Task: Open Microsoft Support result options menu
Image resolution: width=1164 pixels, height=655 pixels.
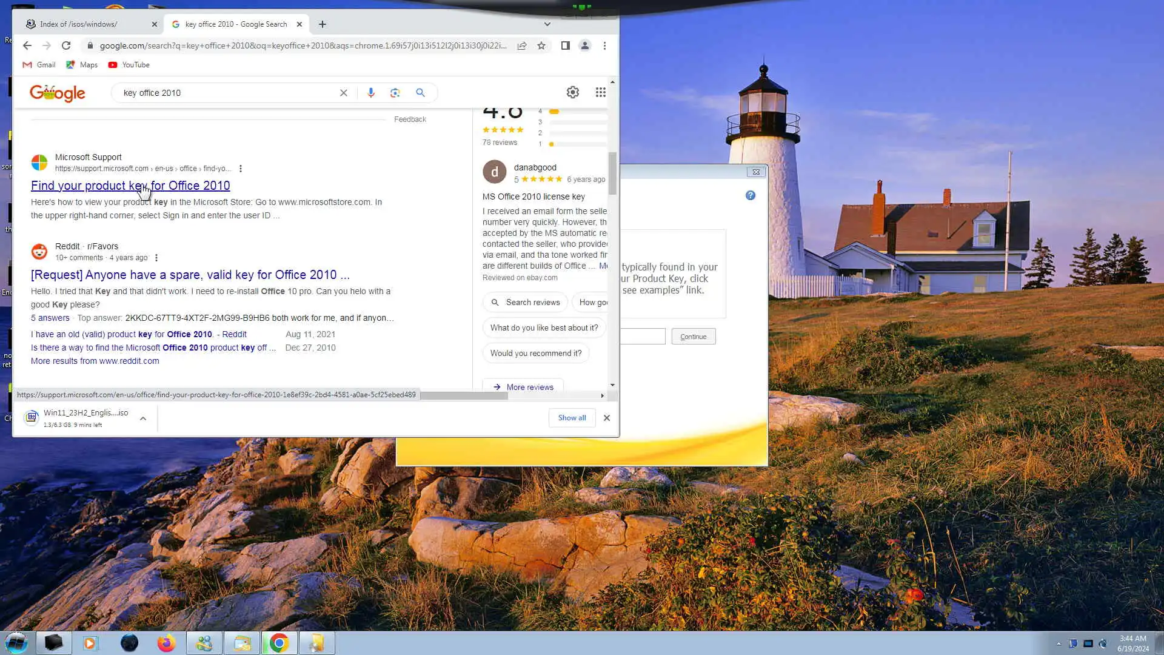Action: [241, 169]
